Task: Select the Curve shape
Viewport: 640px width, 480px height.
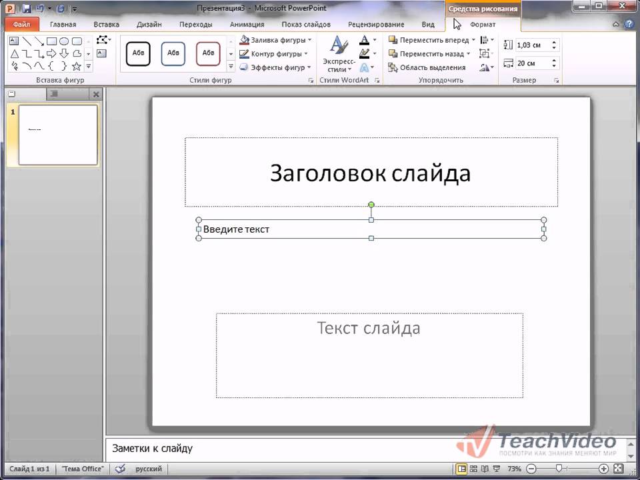Action: [x=39, y=66]
